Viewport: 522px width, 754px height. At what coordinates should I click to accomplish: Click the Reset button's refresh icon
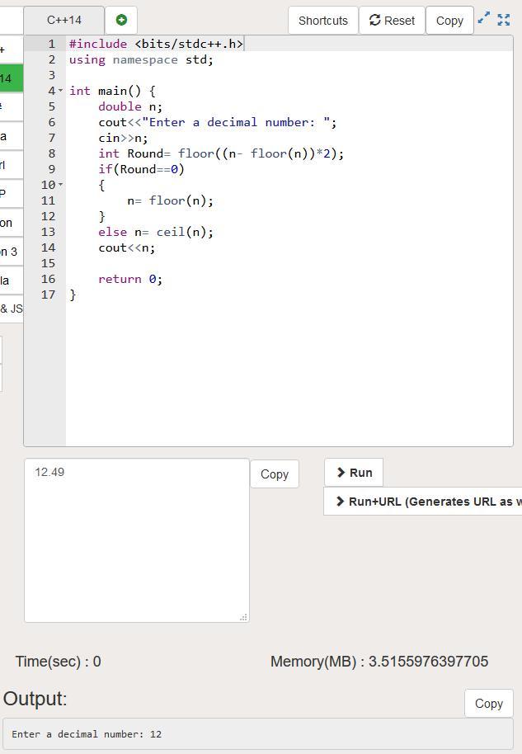pyautogui.click(x=375, y=20)
